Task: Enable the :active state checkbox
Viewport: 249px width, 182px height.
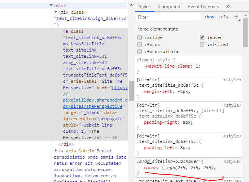Action: coord(140,37)
